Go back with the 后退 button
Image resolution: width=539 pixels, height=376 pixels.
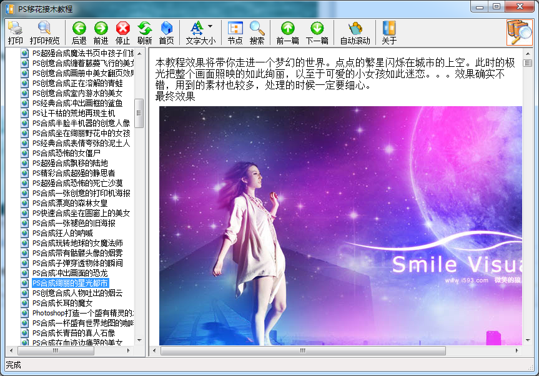(79, 32)
